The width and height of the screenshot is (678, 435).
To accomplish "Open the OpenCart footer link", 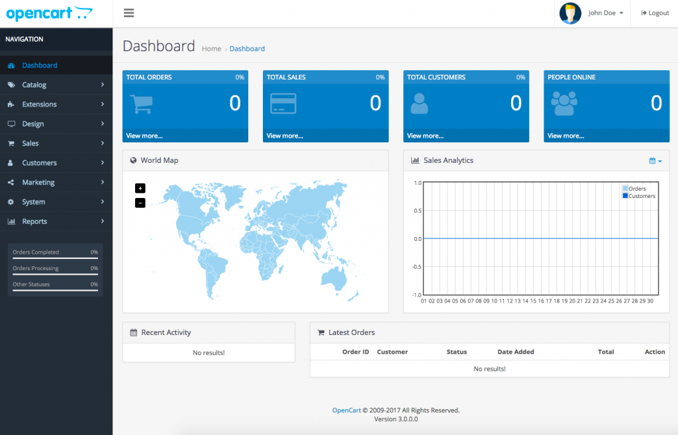I will tap(346, 411).
